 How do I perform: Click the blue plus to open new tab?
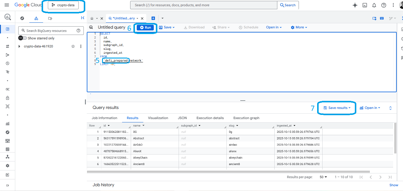(153, 18)
